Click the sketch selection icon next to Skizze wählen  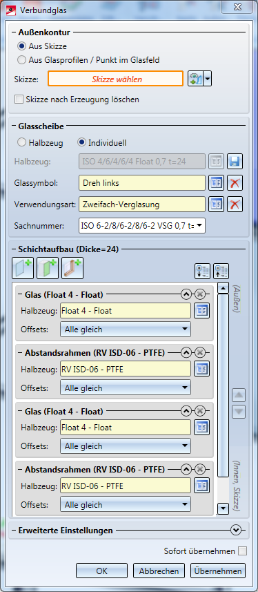pos(196,79)
